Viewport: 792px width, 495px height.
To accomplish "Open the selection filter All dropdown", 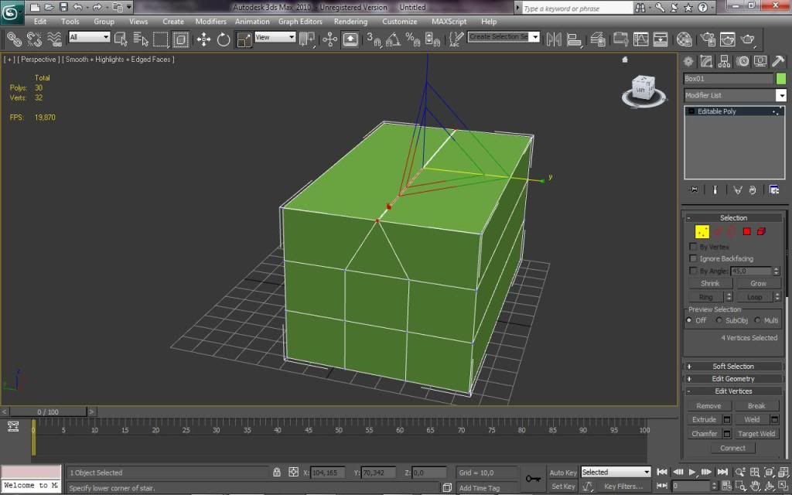I will (89, 37).
